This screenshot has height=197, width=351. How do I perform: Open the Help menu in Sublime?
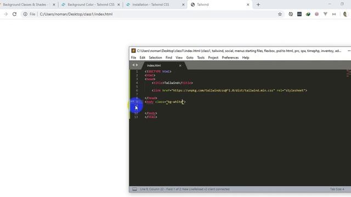pos(246,57)
